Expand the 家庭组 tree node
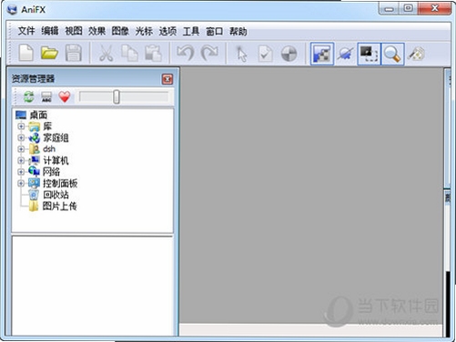Screen dimensions: 456x342 [x=21, y=137]
